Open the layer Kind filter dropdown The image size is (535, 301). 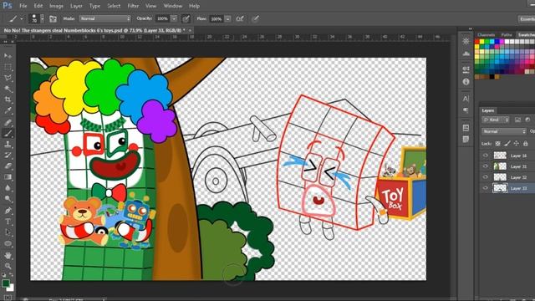(496, 120)
